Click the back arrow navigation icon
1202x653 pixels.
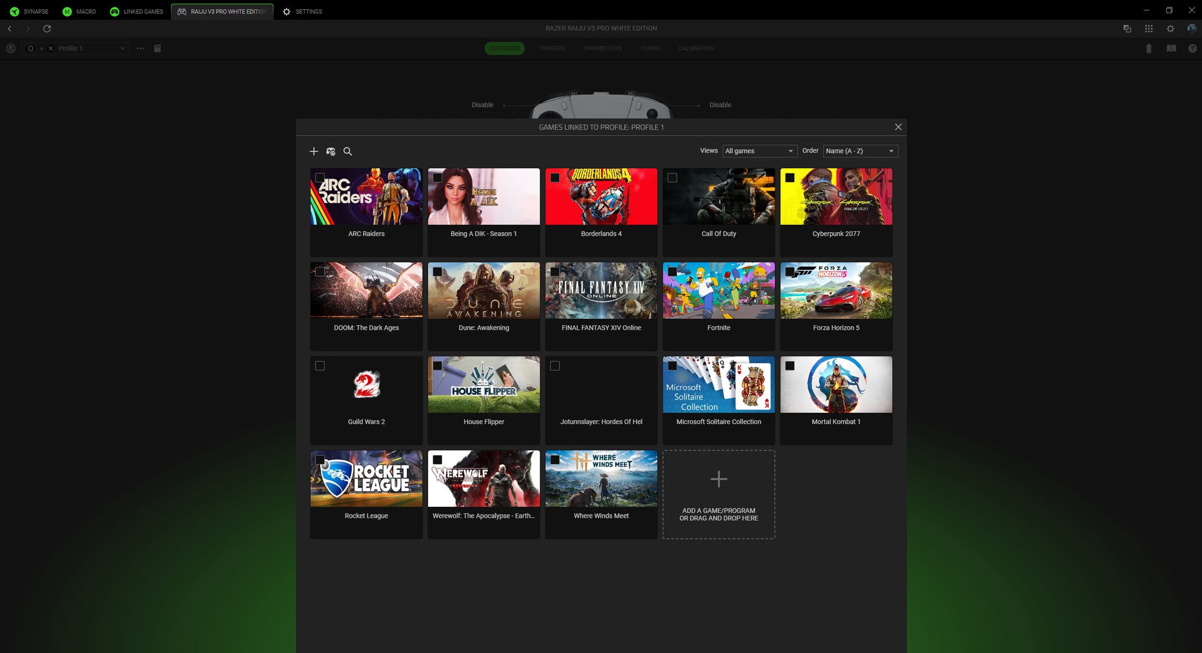[x=10, y=28]
